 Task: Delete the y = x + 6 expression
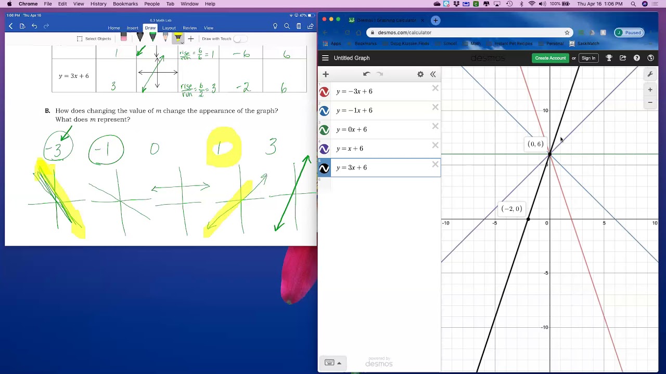click(x=435, y=145)
